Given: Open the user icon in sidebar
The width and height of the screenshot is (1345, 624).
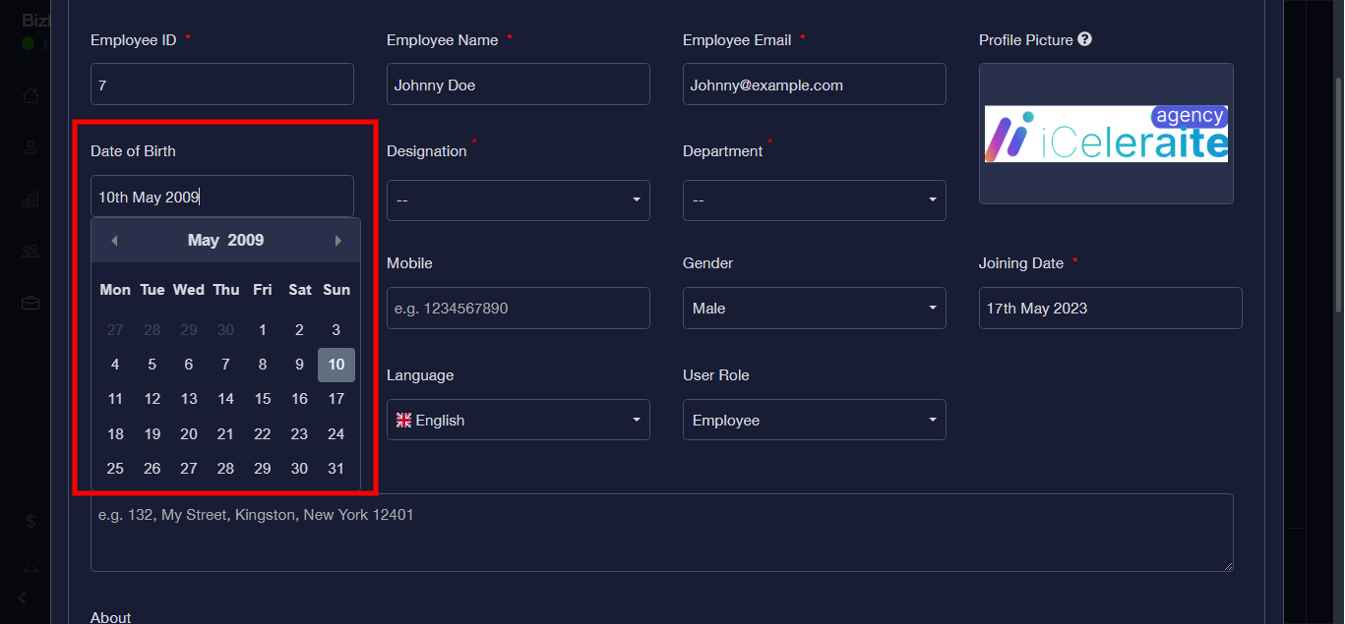Looking at the screenshot, I should 31,147.
